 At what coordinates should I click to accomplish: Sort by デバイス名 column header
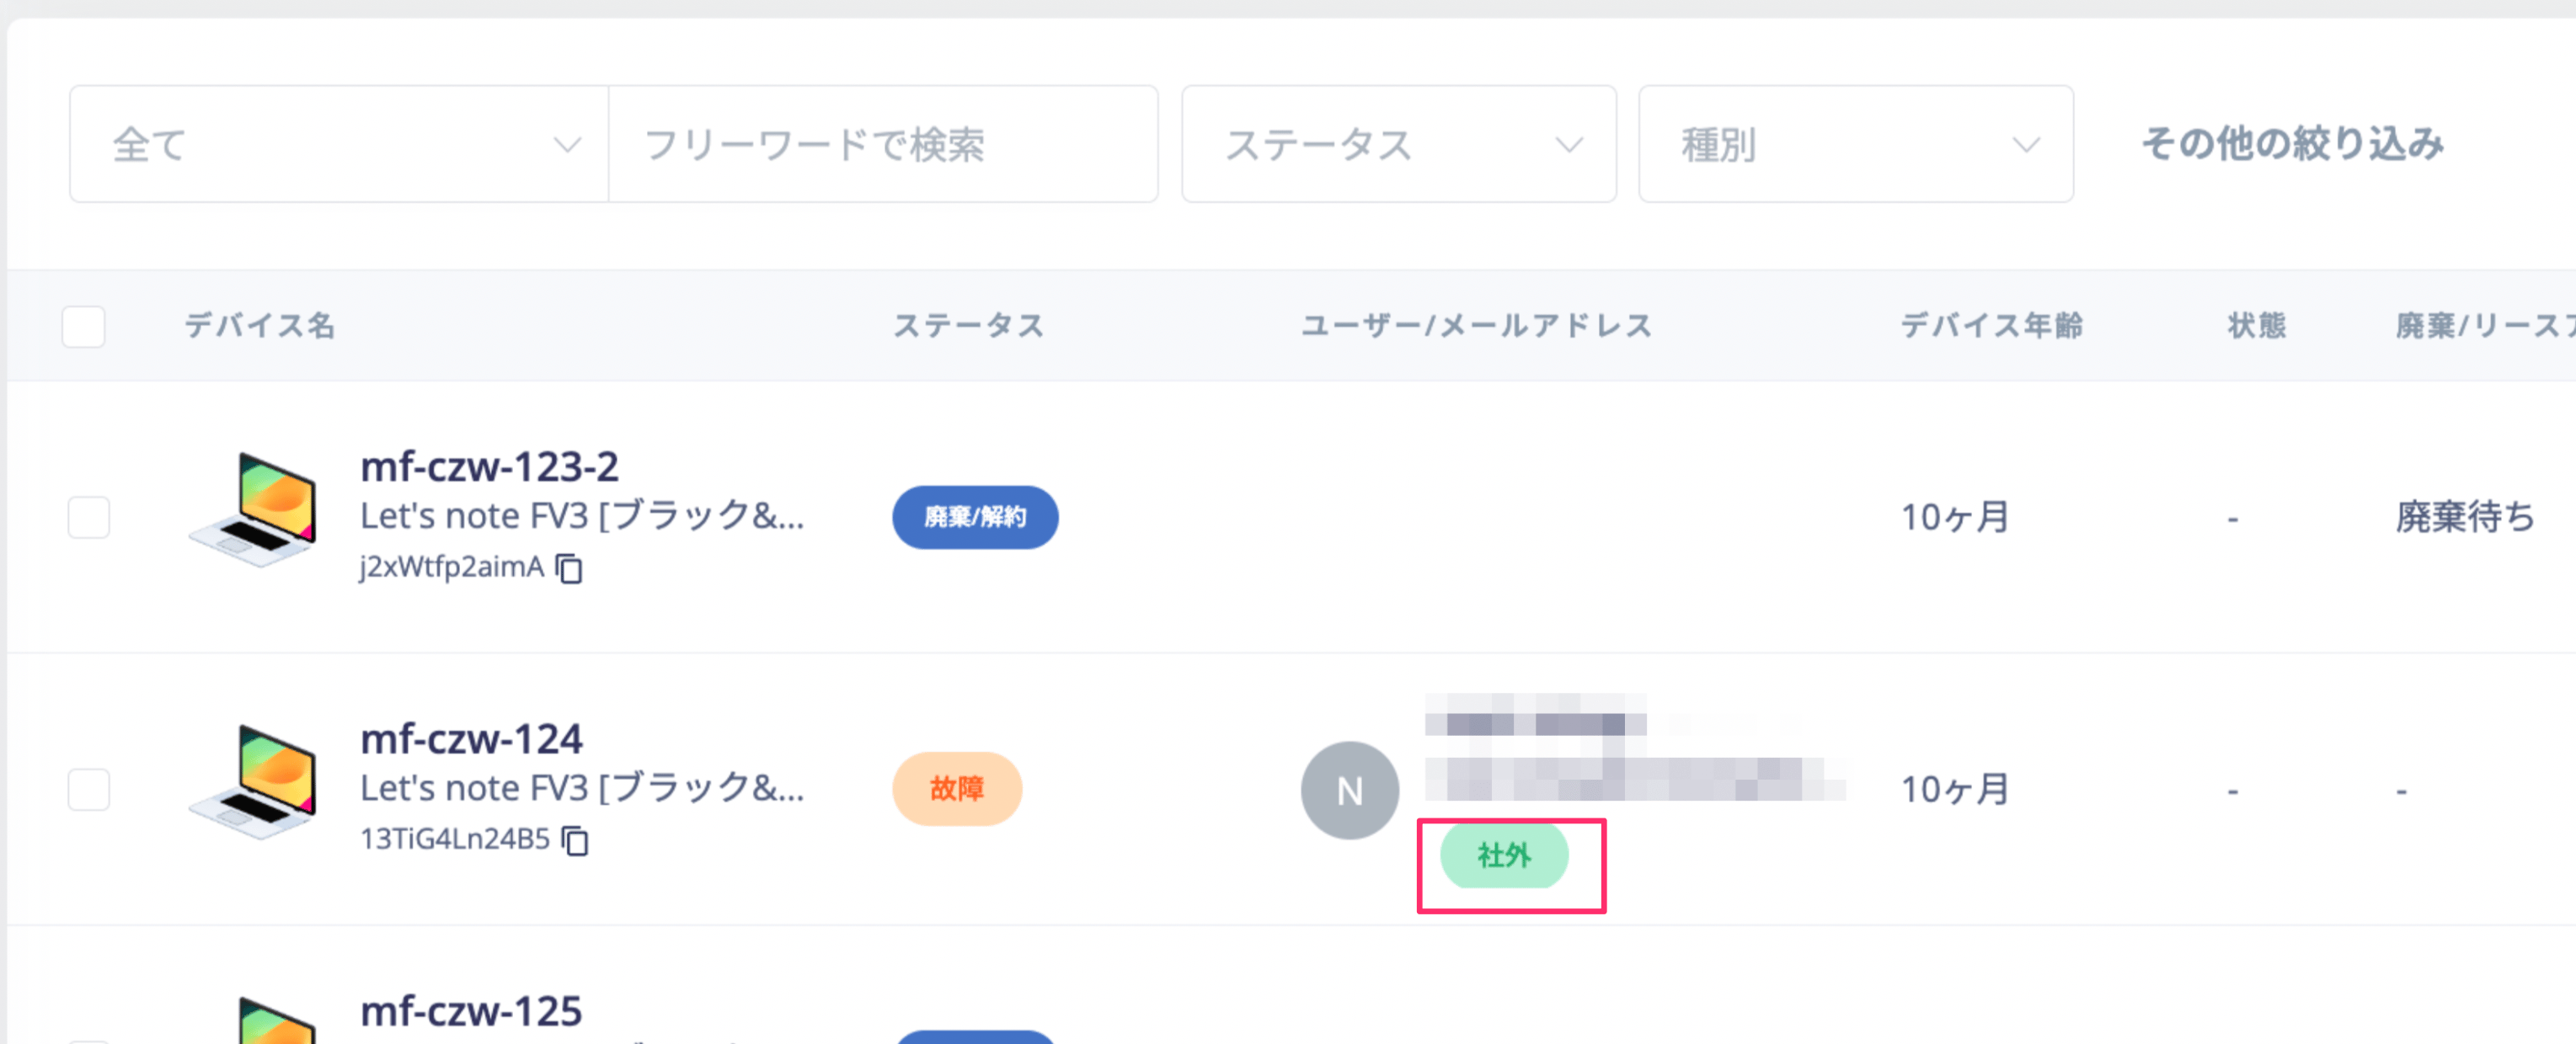260,326
